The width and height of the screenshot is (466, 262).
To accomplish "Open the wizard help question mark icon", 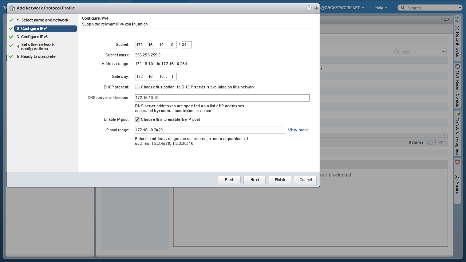I will pyautogui.click(x=309, y=8).
